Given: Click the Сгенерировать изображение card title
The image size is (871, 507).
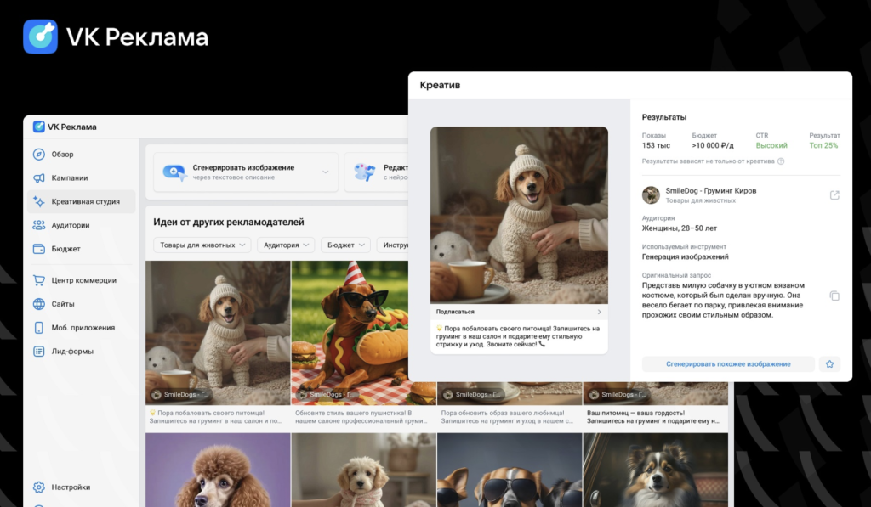Looking at the screenshot, I should 243,167.
